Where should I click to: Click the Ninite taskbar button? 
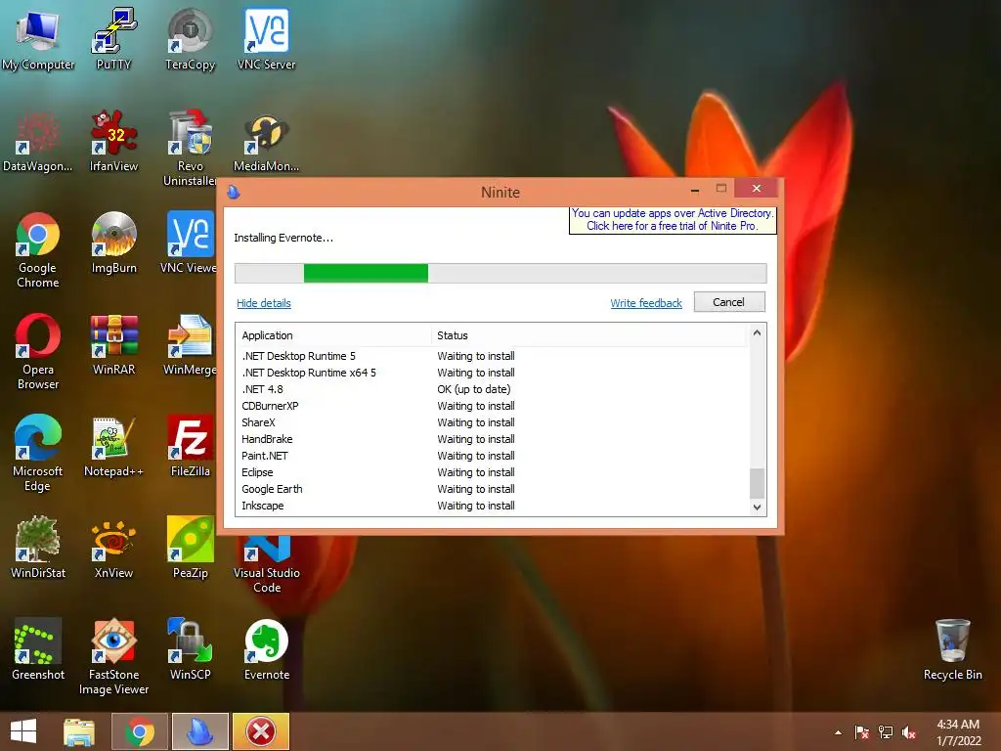[x=199, y=731]
